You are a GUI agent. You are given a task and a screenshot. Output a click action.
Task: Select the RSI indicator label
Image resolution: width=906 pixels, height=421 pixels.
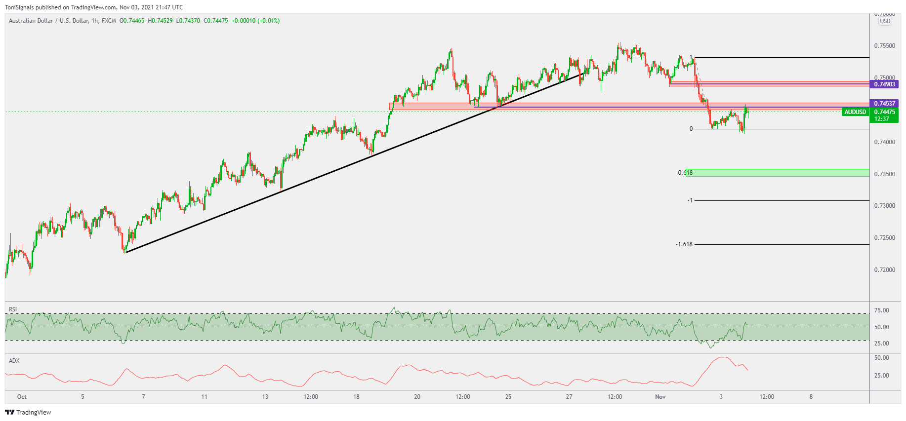pyautogui.click(x=13, y=309)
